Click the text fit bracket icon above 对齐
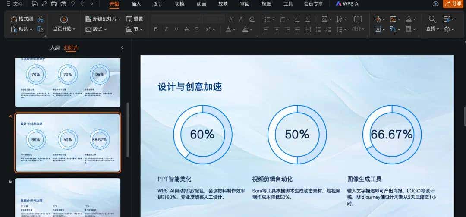Viewport: 466px width, 217px height. 358,19
